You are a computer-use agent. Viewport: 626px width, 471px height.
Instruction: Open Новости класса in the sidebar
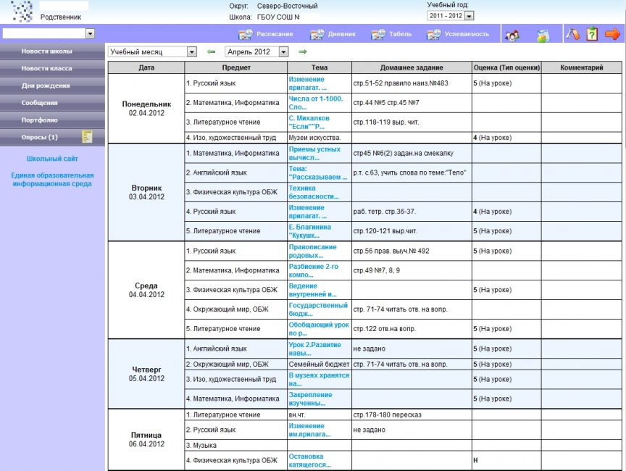tap(52, 68)
